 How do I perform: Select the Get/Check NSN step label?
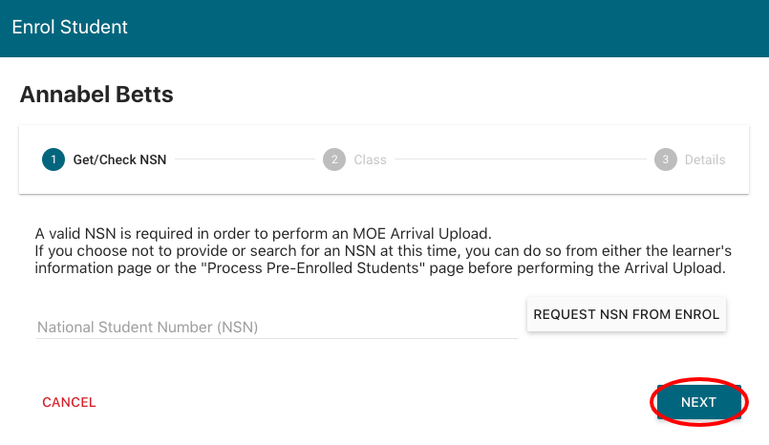pos(119,159)
